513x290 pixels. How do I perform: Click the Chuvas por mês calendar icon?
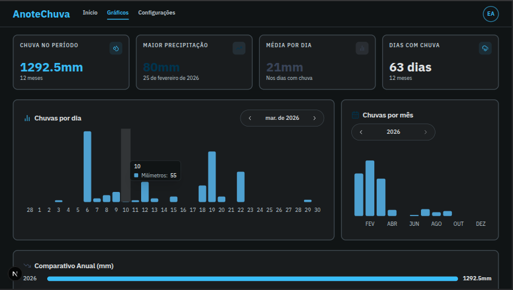click(355, 115)
